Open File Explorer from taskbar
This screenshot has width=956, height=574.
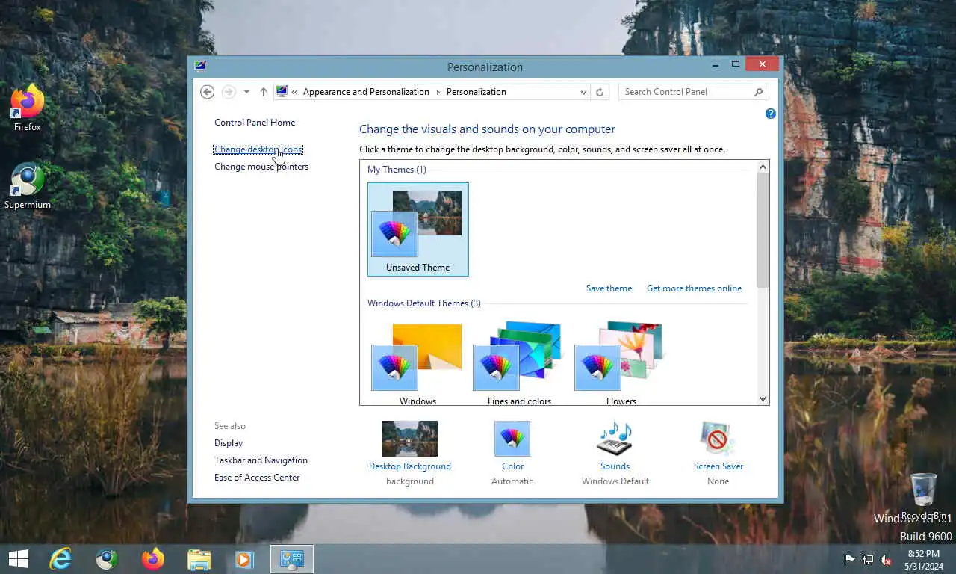(x=199, y=559)
